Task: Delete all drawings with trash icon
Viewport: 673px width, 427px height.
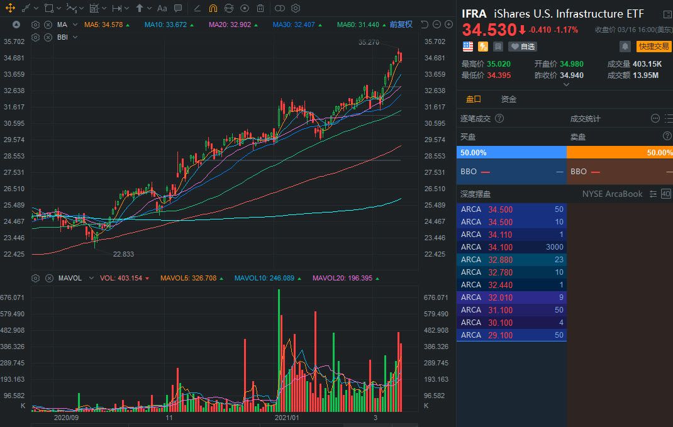Action: 260,8
